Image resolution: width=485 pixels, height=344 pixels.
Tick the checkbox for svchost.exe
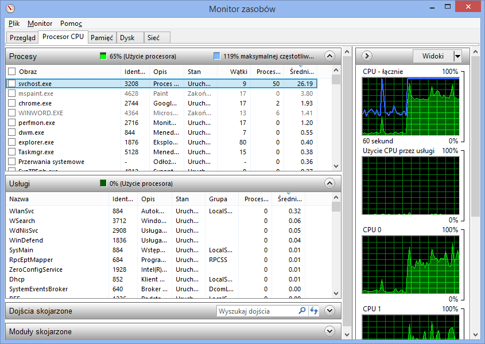tap(11, 84)
